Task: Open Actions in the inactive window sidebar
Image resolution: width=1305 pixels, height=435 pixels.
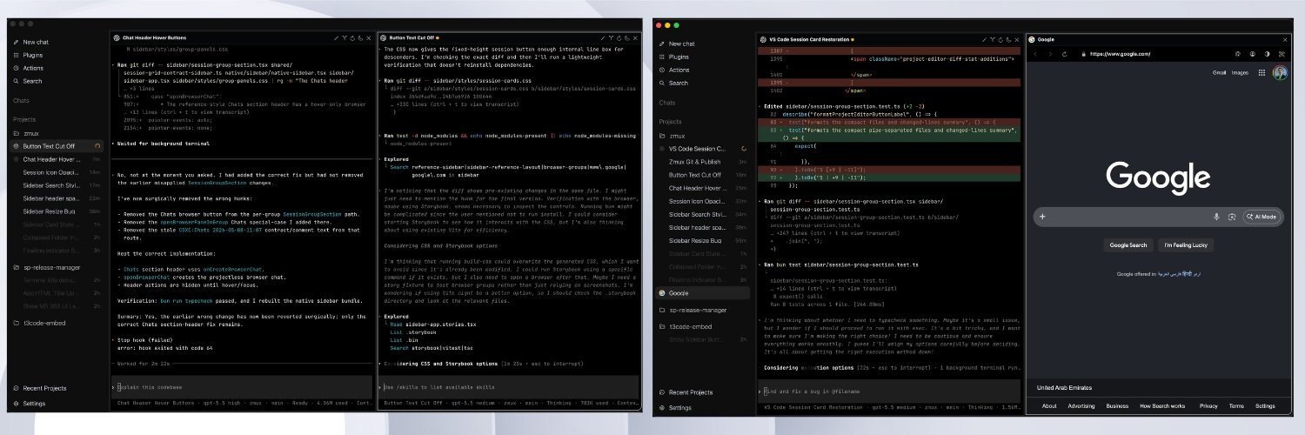Action: (x=33, y=68)
